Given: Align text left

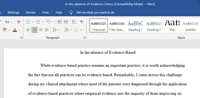Looking at the screenshot, I should 28,30.
